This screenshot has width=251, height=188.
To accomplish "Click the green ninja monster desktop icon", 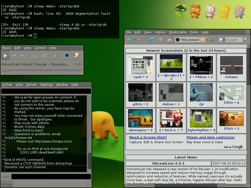I will [x=180, y=11].
